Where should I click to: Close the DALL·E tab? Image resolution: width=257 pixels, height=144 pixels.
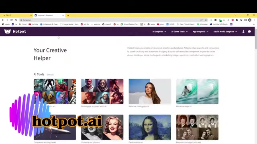[x=31, y=15]
